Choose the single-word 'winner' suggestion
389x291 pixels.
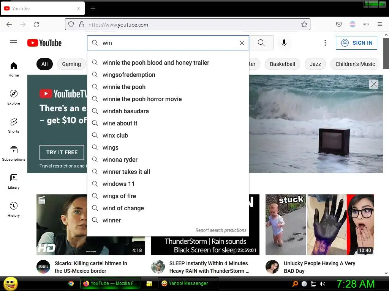pos(168,220)
